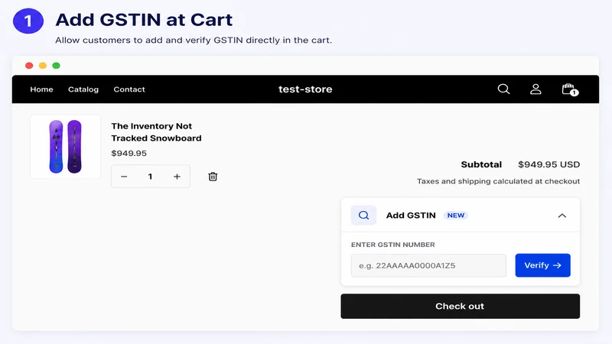Open the account profile icon
Image resolution: width=612 pixels, height=344 pixels.
(535, 89)
